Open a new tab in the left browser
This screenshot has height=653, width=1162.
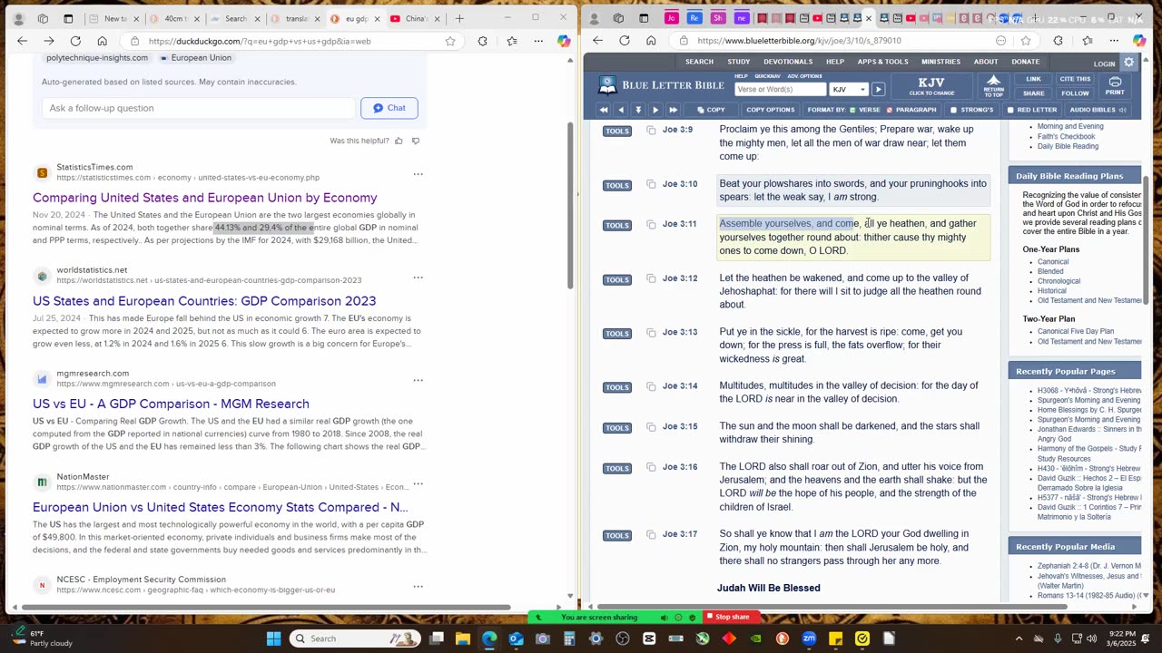coord(459,18)
